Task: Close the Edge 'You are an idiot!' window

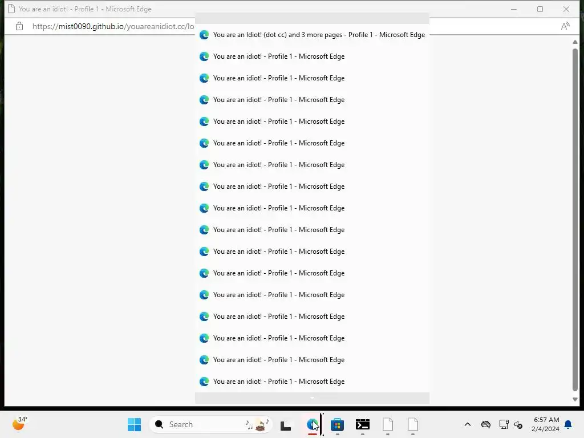Action: 566,9
